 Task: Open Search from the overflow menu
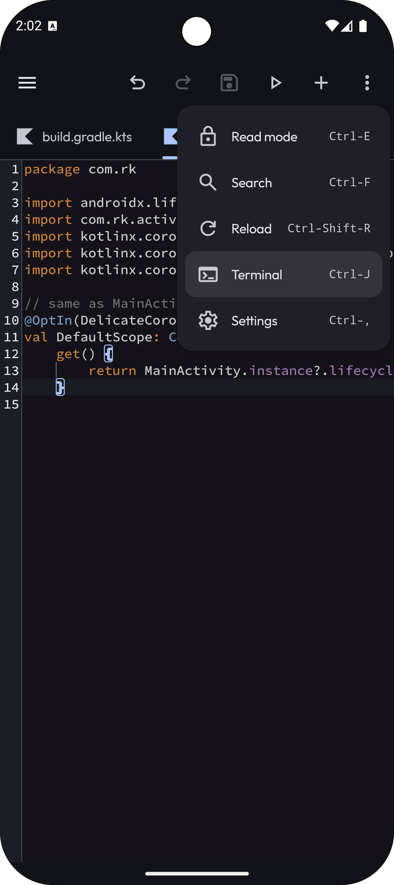283,183
